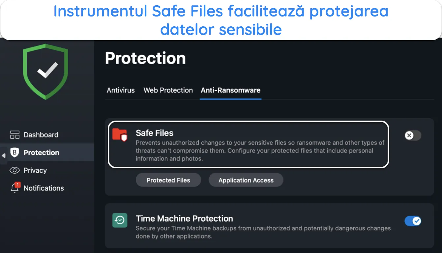Click the Protection shield B icon

point(15,153)
